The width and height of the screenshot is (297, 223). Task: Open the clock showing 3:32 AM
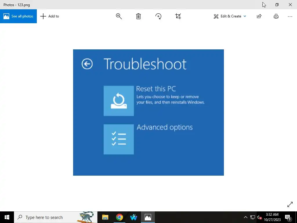click(272, 217)
